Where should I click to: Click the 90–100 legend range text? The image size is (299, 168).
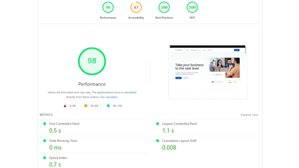coord(117,106)
